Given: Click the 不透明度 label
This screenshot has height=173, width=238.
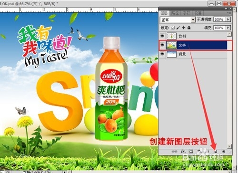Looking at the screenshot, I should pos(205,19).
